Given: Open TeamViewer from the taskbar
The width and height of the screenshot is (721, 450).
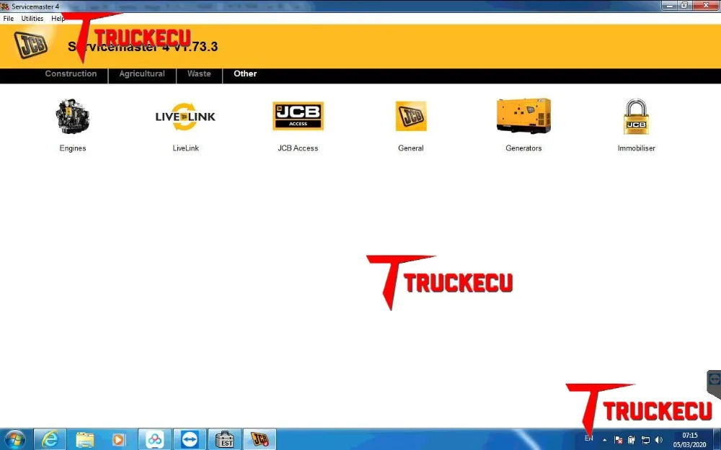Looking at the screenshot, I should click(190, 439).
